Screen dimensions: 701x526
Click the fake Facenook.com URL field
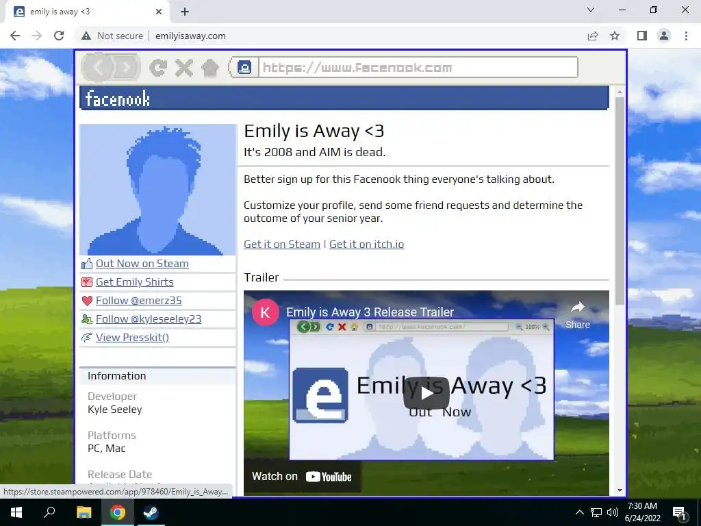[x=418, y=68]
